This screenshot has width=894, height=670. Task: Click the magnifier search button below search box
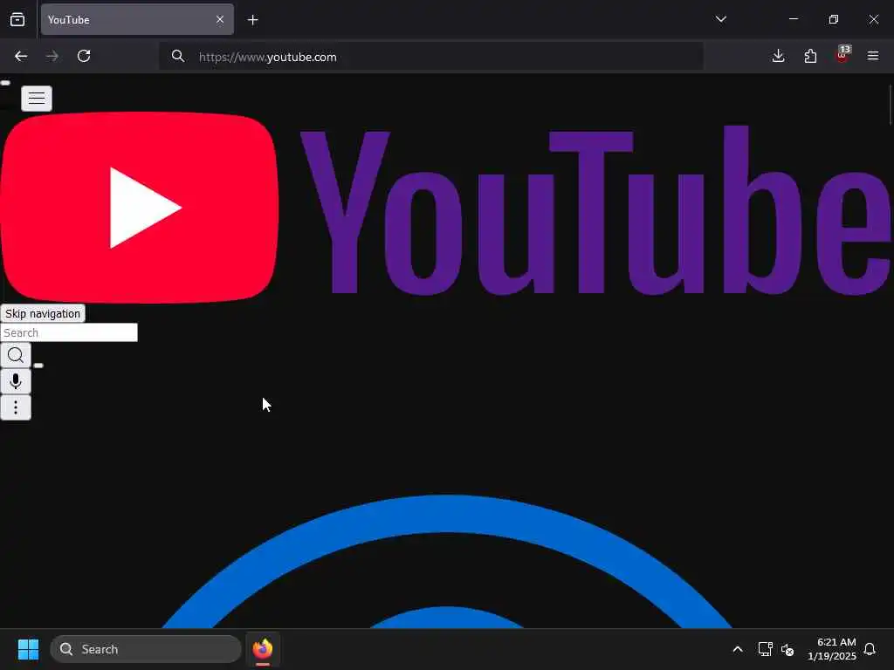pyautogui.click(x=16, y=356)
